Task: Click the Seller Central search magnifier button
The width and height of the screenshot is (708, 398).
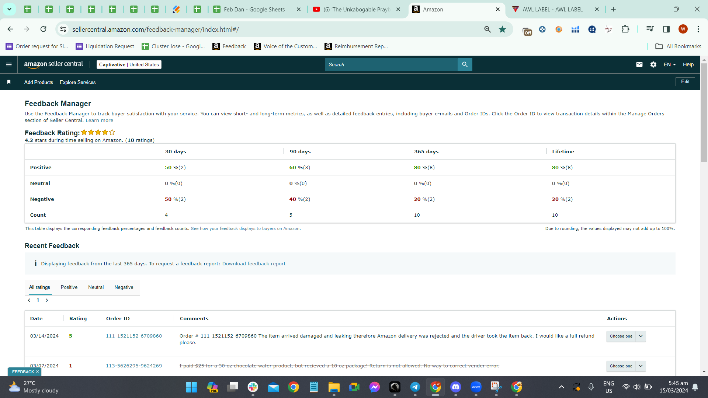Action: 465,64
